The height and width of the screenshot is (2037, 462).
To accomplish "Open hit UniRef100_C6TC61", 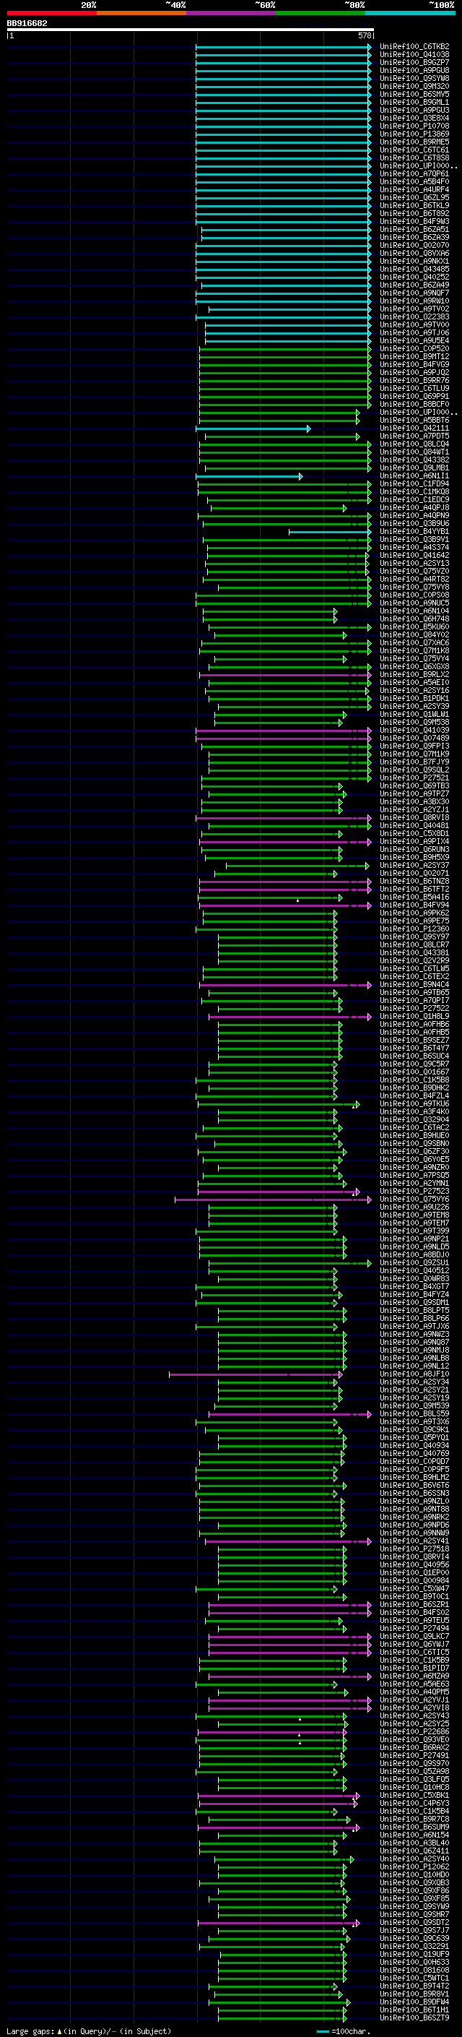I will (414, 150).
